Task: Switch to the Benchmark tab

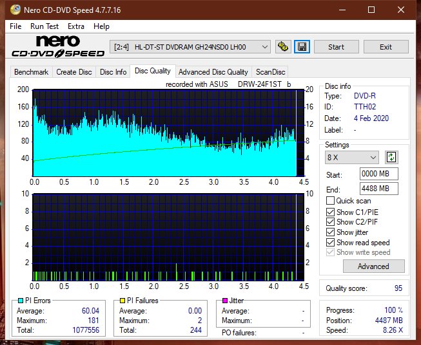Action: pyautogui.click(x=31, y=72)
